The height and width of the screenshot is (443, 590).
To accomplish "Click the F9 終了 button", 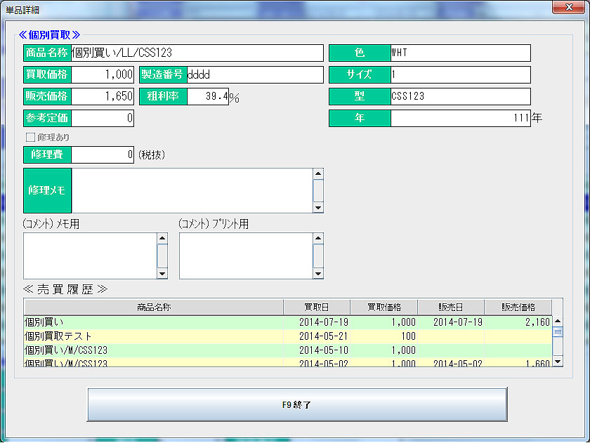I will [296, 405].
